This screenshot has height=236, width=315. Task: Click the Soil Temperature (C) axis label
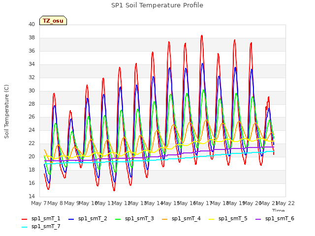click(x=6, y=112)
